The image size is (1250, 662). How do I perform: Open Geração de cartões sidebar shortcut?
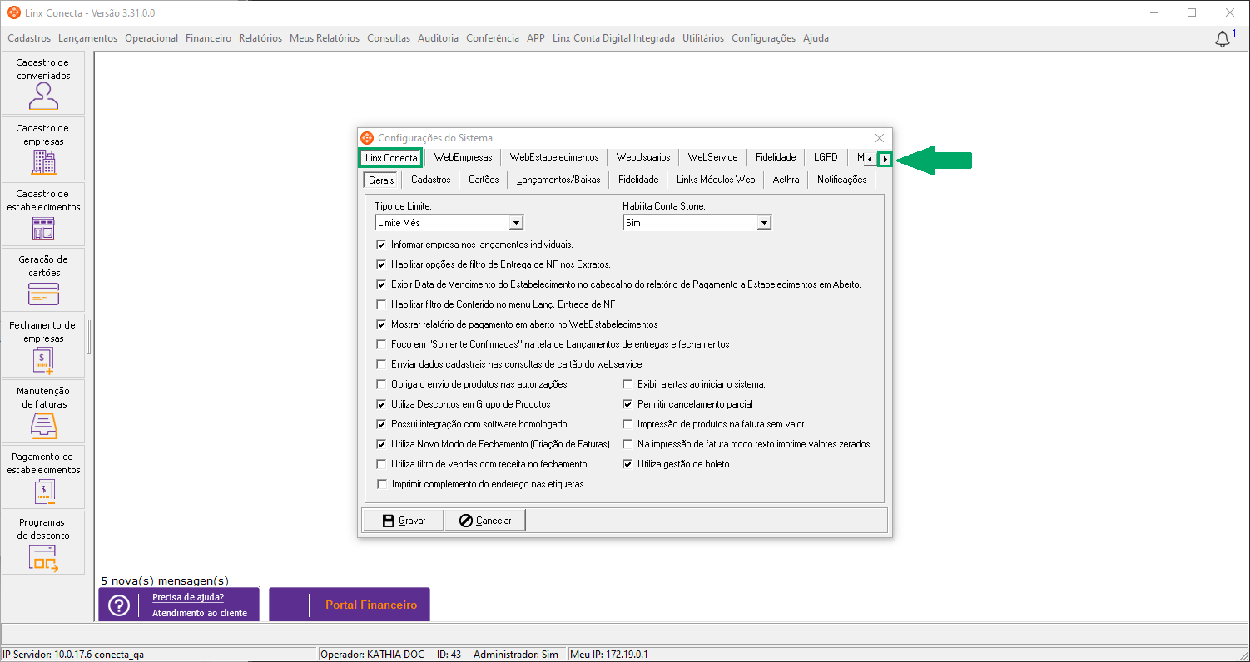[x=43, y=280]
